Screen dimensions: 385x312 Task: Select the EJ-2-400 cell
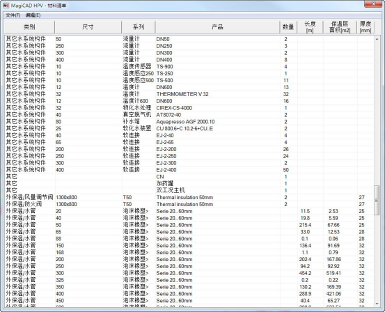(166, 170)
